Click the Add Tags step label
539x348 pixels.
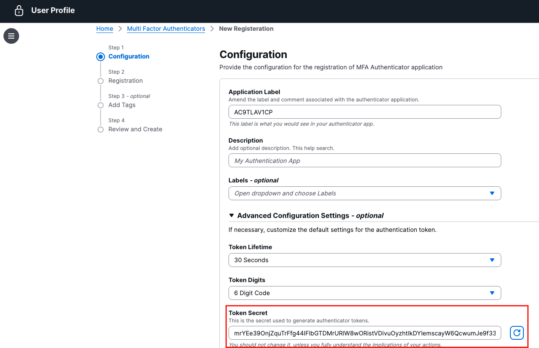(122, 105)
